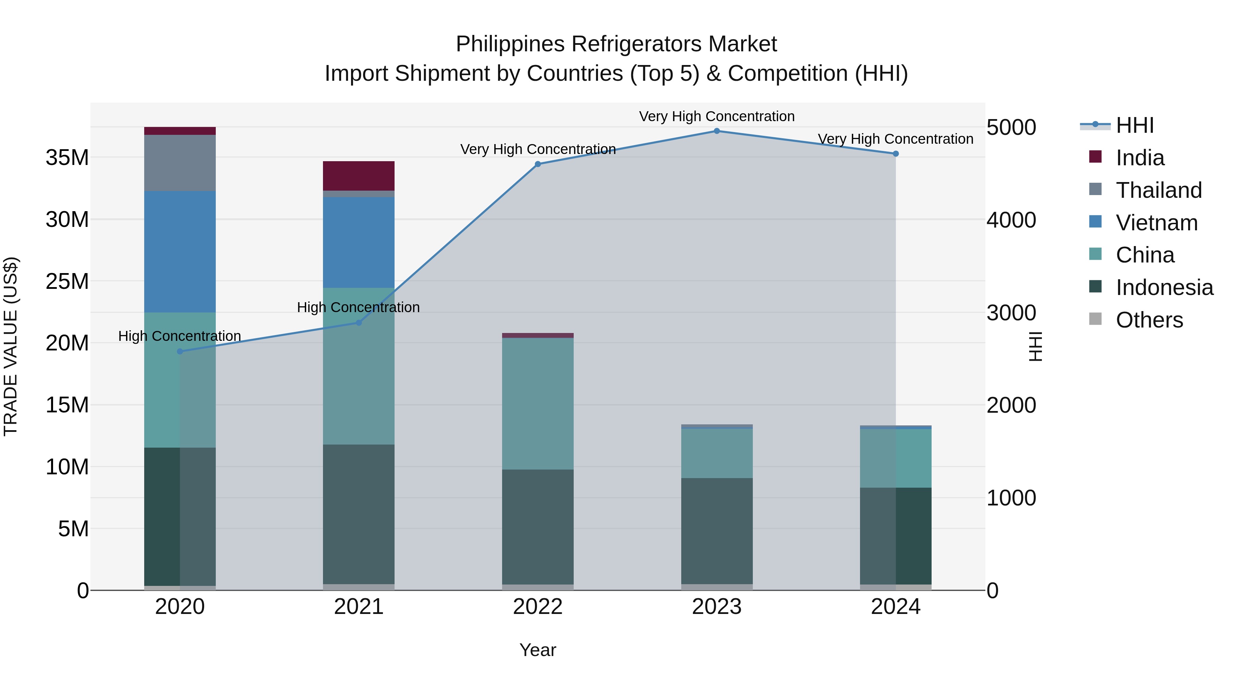Click the Vietnam legend color swatch

click(x=1095, y=222)
